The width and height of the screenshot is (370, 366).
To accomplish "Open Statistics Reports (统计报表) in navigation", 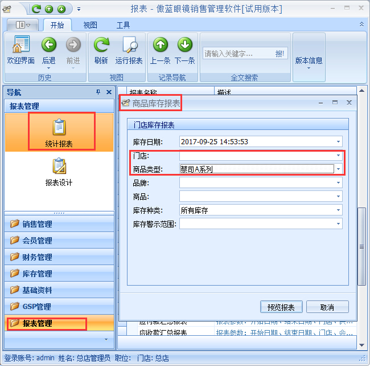I will (59, 132).
